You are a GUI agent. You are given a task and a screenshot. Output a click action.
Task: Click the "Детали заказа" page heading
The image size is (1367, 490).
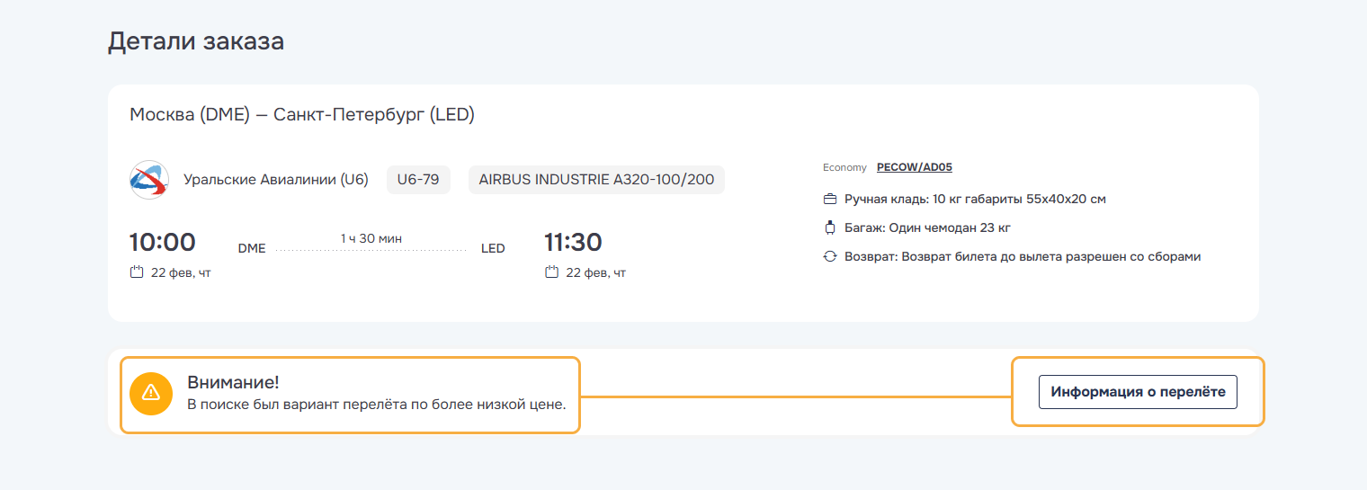click(196, 41)
